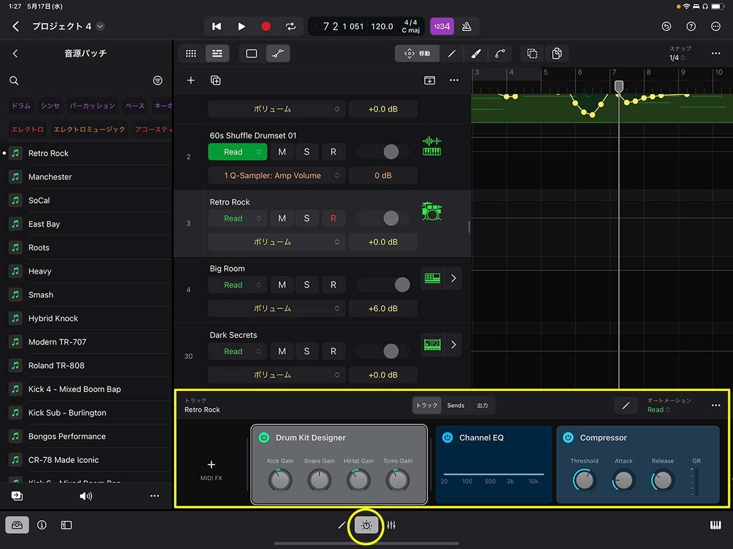Adjust the Drum Kit Designer Kick Gain knob
733x549 pixels.
tap(280, 481)
